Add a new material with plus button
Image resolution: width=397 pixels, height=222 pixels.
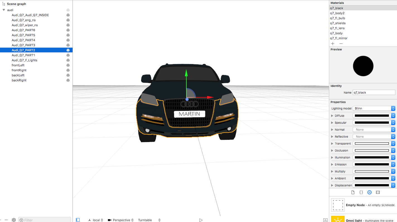coord(333,43)
